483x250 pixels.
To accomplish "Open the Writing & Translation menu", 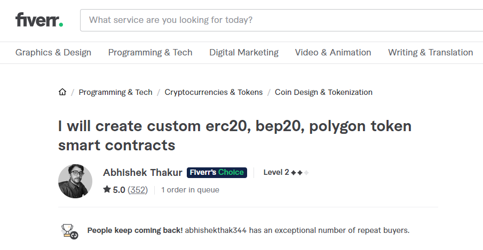I will click(430, 52).
